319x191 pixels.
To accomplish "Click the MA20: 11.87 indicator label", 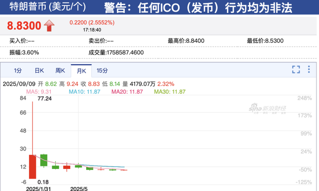I will pos(127,92).
